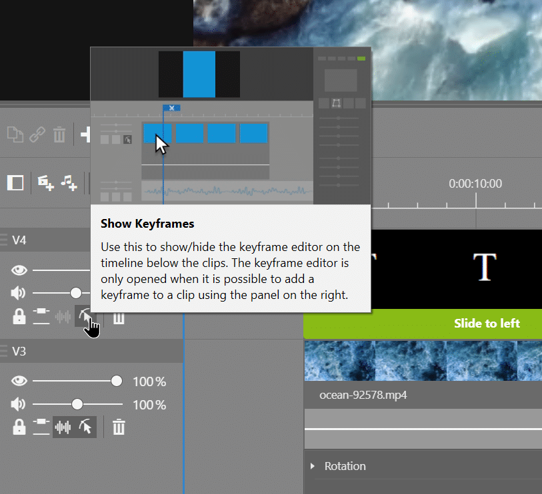
Task: Mute track V4 audio speaker icon
Action: [19, 293]
